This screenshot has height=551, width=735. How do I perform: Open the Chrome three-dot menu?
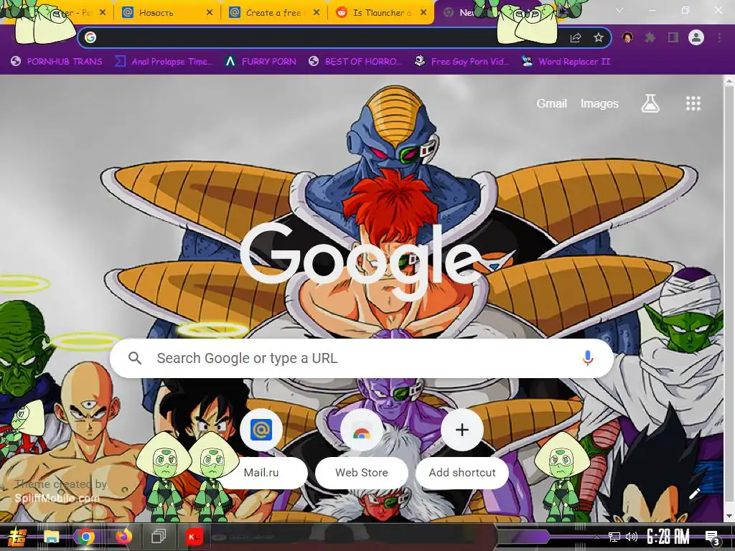tap(719, 37)
